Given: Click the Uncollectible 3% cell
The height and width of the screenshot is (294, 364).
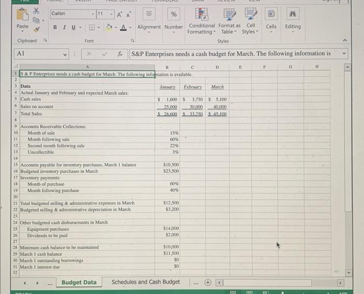Looking at the screenshot, I should tap(167, 152).
